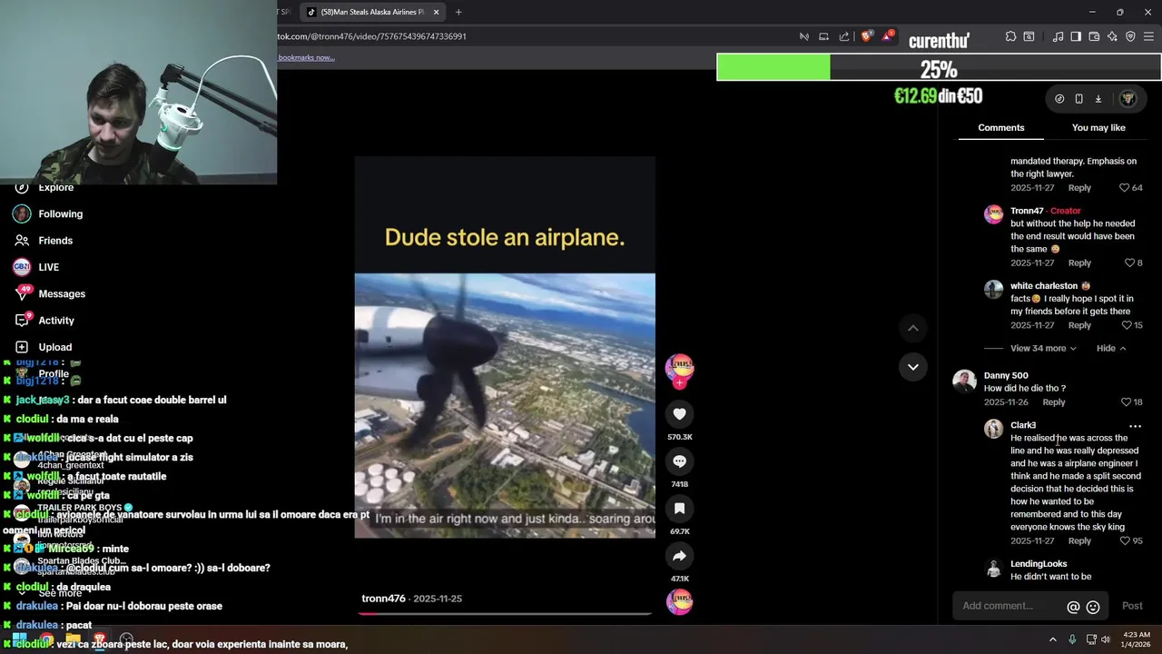Click the desktop app download icon
Screen dimensions: 1162x654
[x=1098, y=99]
